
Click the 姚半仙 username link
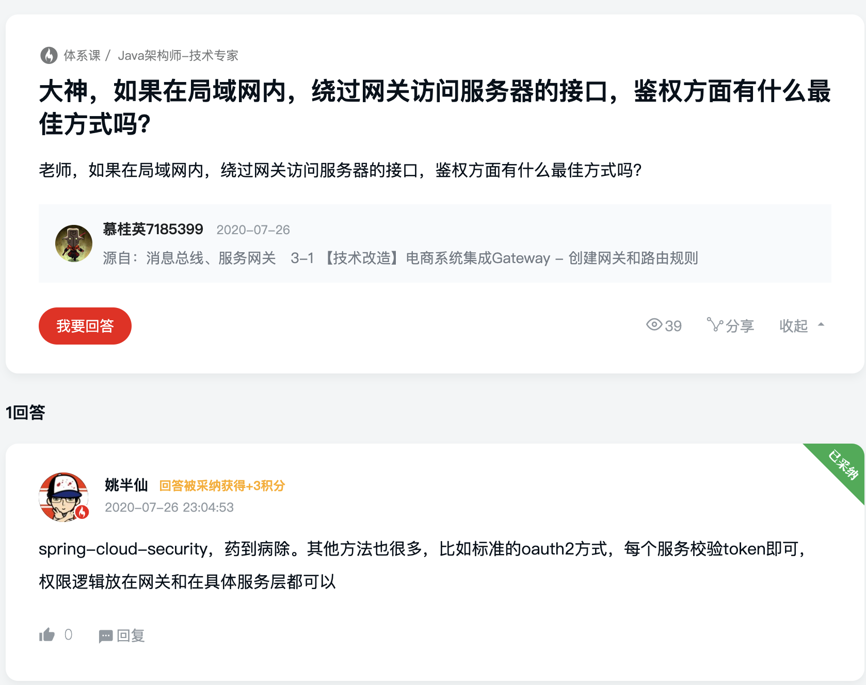(x=126, y=485)
